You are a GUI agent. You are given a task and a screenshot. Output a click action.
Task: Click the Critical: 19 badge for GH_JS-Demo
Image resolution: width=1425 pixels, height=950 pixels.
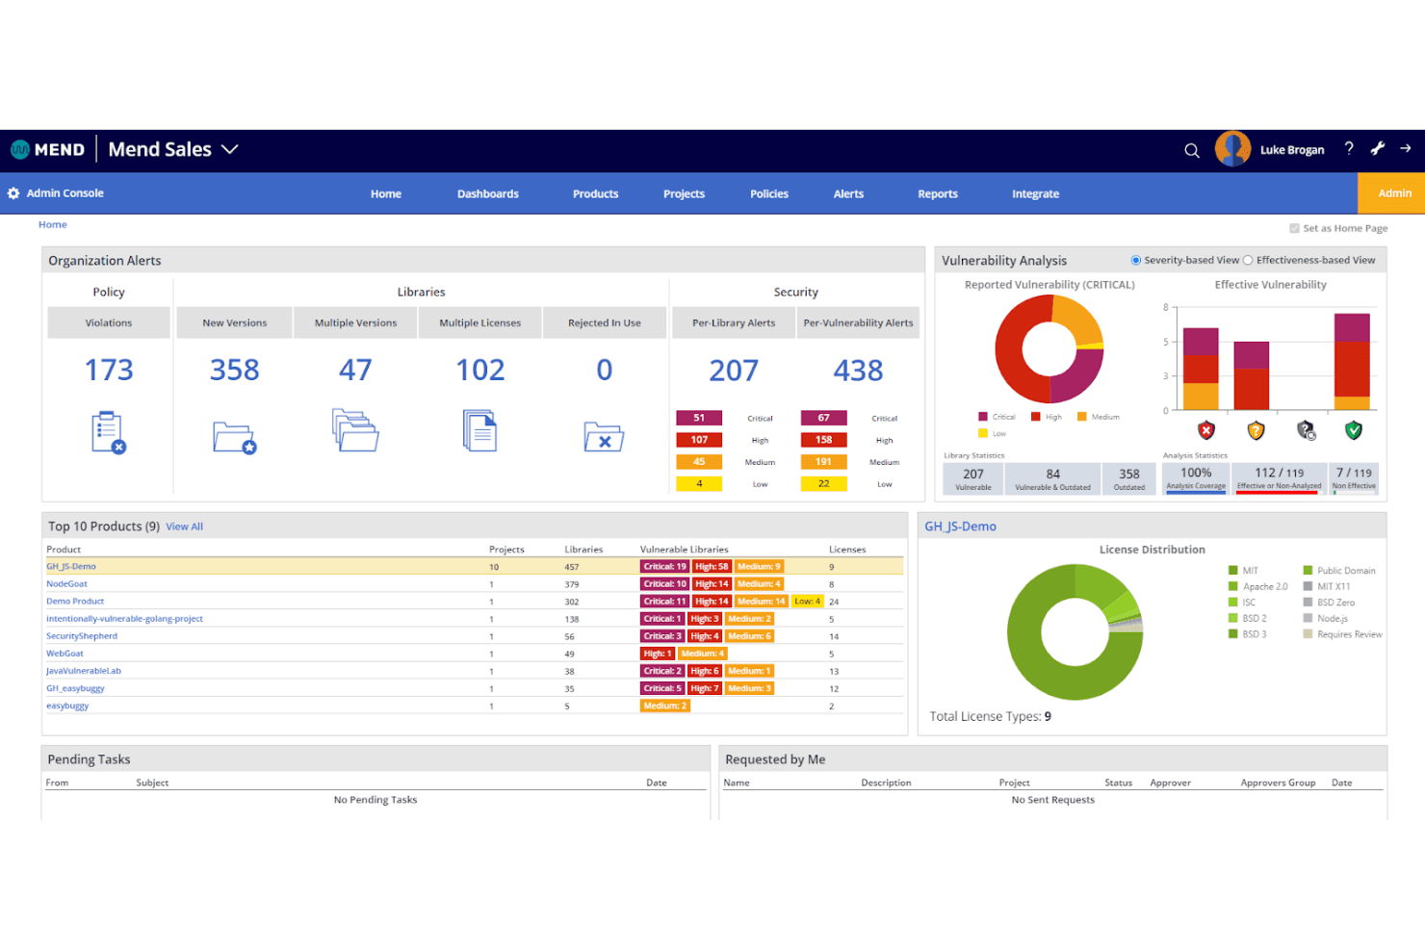[x=664, y=567]
